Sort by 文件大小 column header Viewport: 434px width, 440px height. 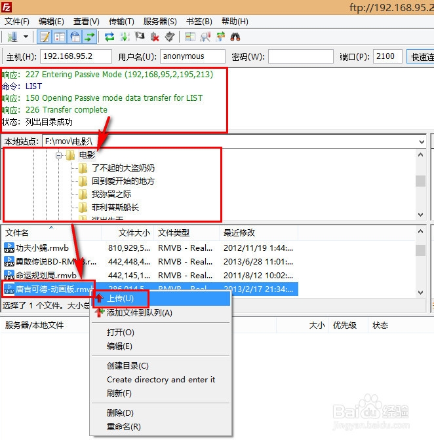(128, 233)
